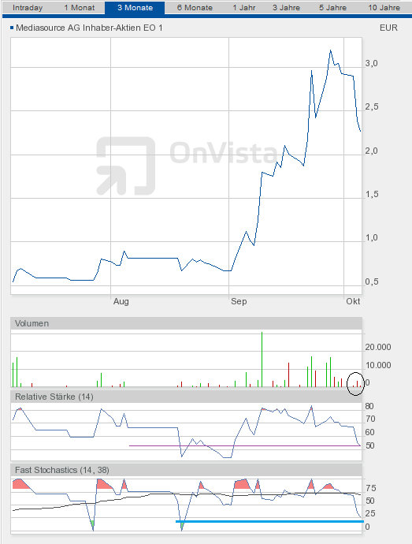Click the Okt axis label
The width and height of the screenshot is (412, 544).
pyautogui.click(x=353, y=301)
